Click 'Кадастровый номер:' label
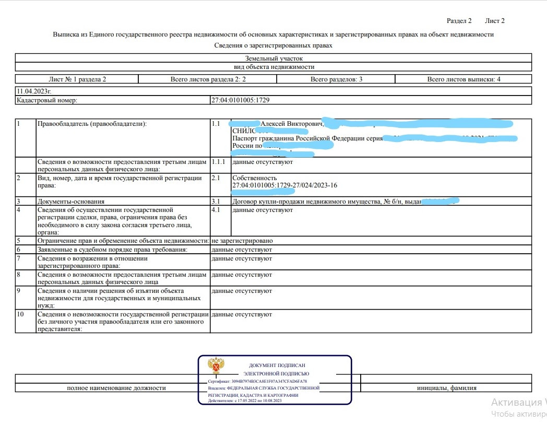This screenshot has height=425, width=547. pyautogui.click(x=47, y=100)
